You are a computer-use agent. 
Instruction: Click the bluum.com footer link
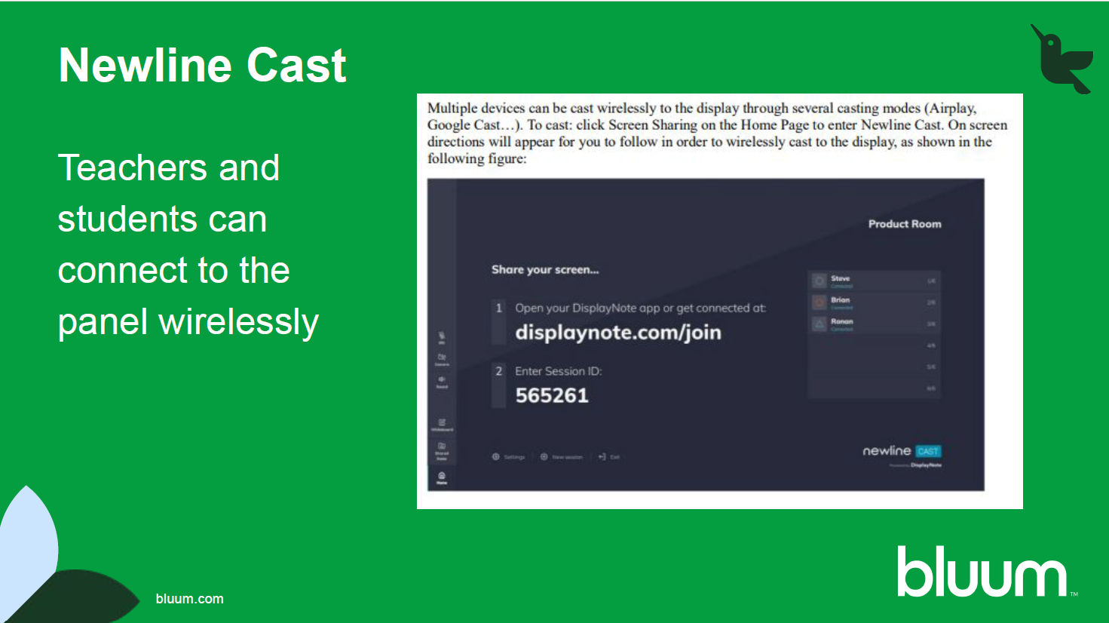tap(190, 599)
